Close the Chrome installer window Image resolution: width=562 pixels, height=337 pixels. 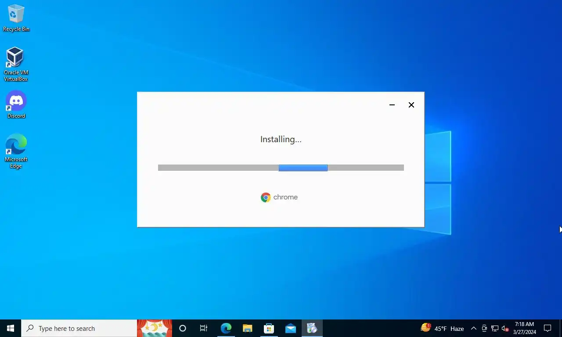[411, 105]
